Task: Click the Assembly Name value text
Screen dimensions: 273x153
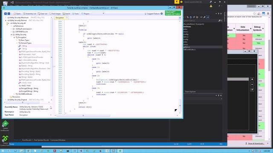Action: click(34, 108)
